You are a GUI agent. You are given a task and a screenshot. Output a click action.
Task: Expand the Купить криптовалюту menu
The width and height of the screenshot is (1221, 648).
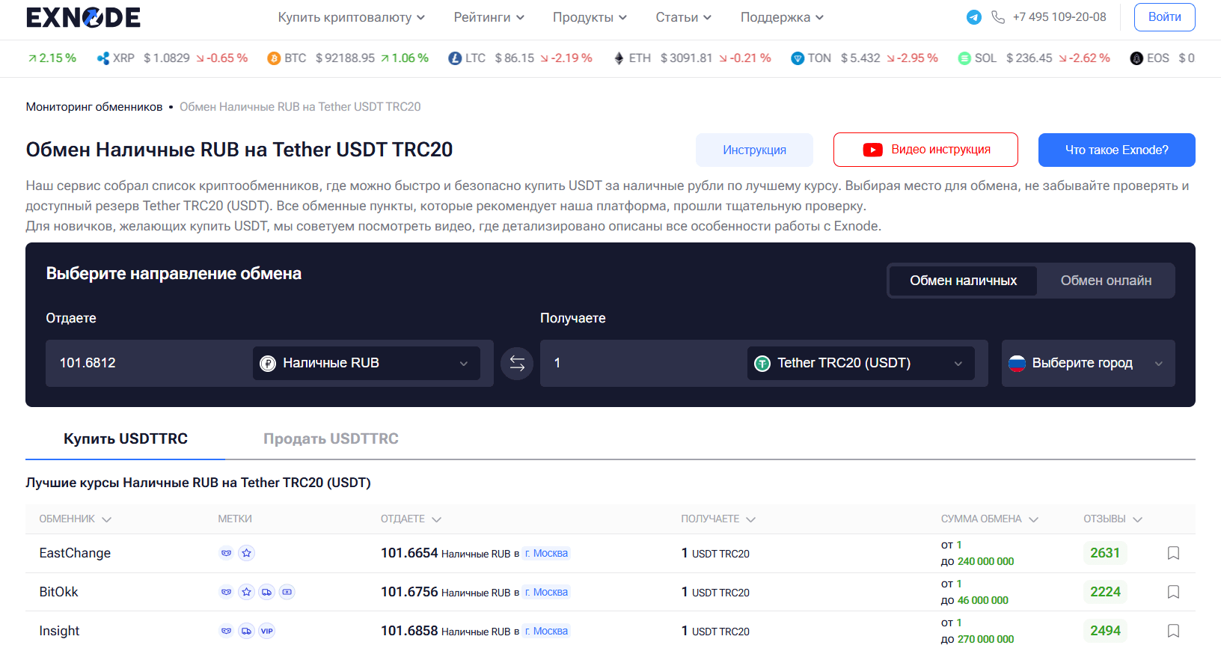(352, 17)
